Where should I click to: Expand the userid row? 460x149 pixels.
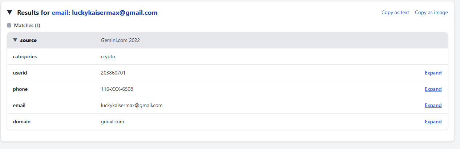coord(433,73)
